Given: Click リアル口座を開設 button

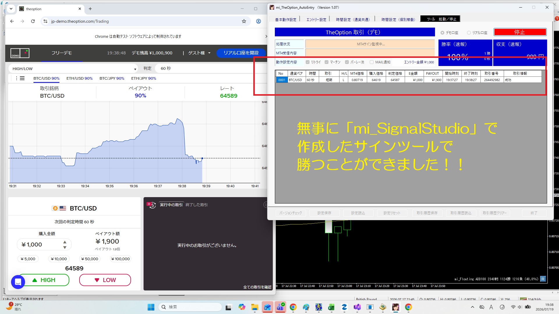Looking at the screenshot, I should [241, 53].
